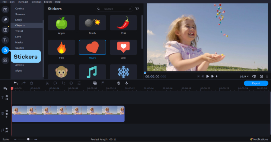Select the Arrows sticker category
Viewport: 271px width, 142px height.
19,65
